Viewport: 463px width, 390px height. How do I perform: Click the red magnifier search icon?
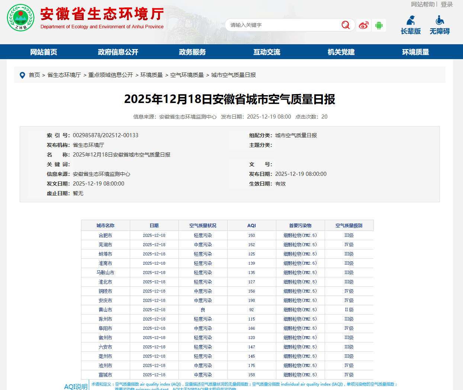pyautogui.click(x=345, y=25)
